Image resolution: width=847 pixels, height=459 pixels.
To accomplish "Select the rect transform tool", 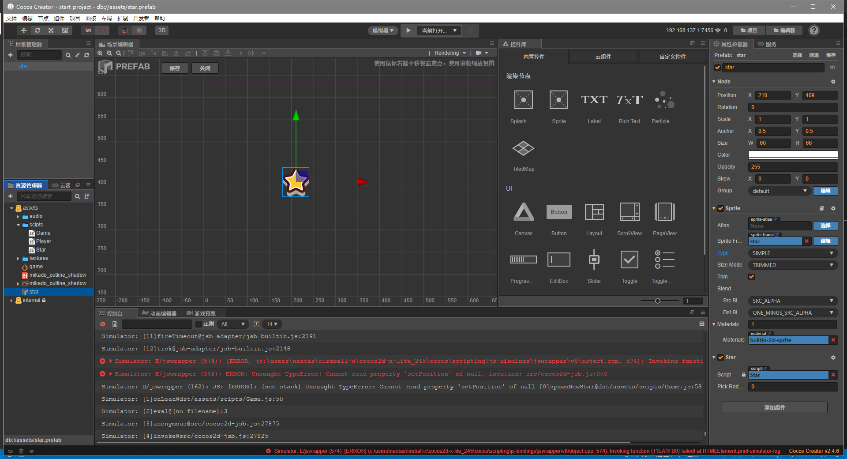I will click(x=65, y=30).
